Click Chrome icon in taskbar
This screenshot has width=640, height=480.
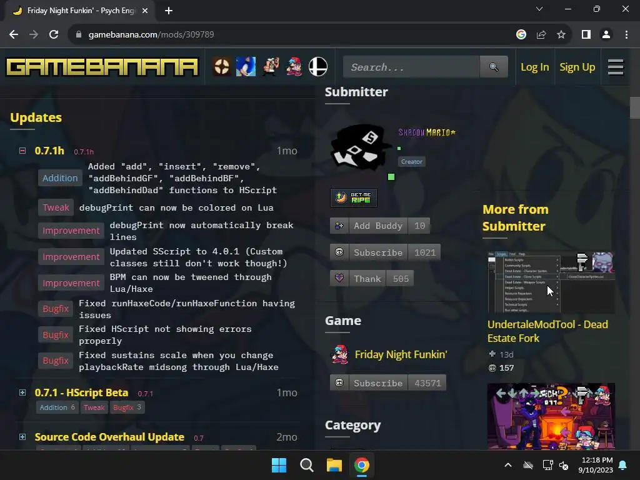[362, 465]
